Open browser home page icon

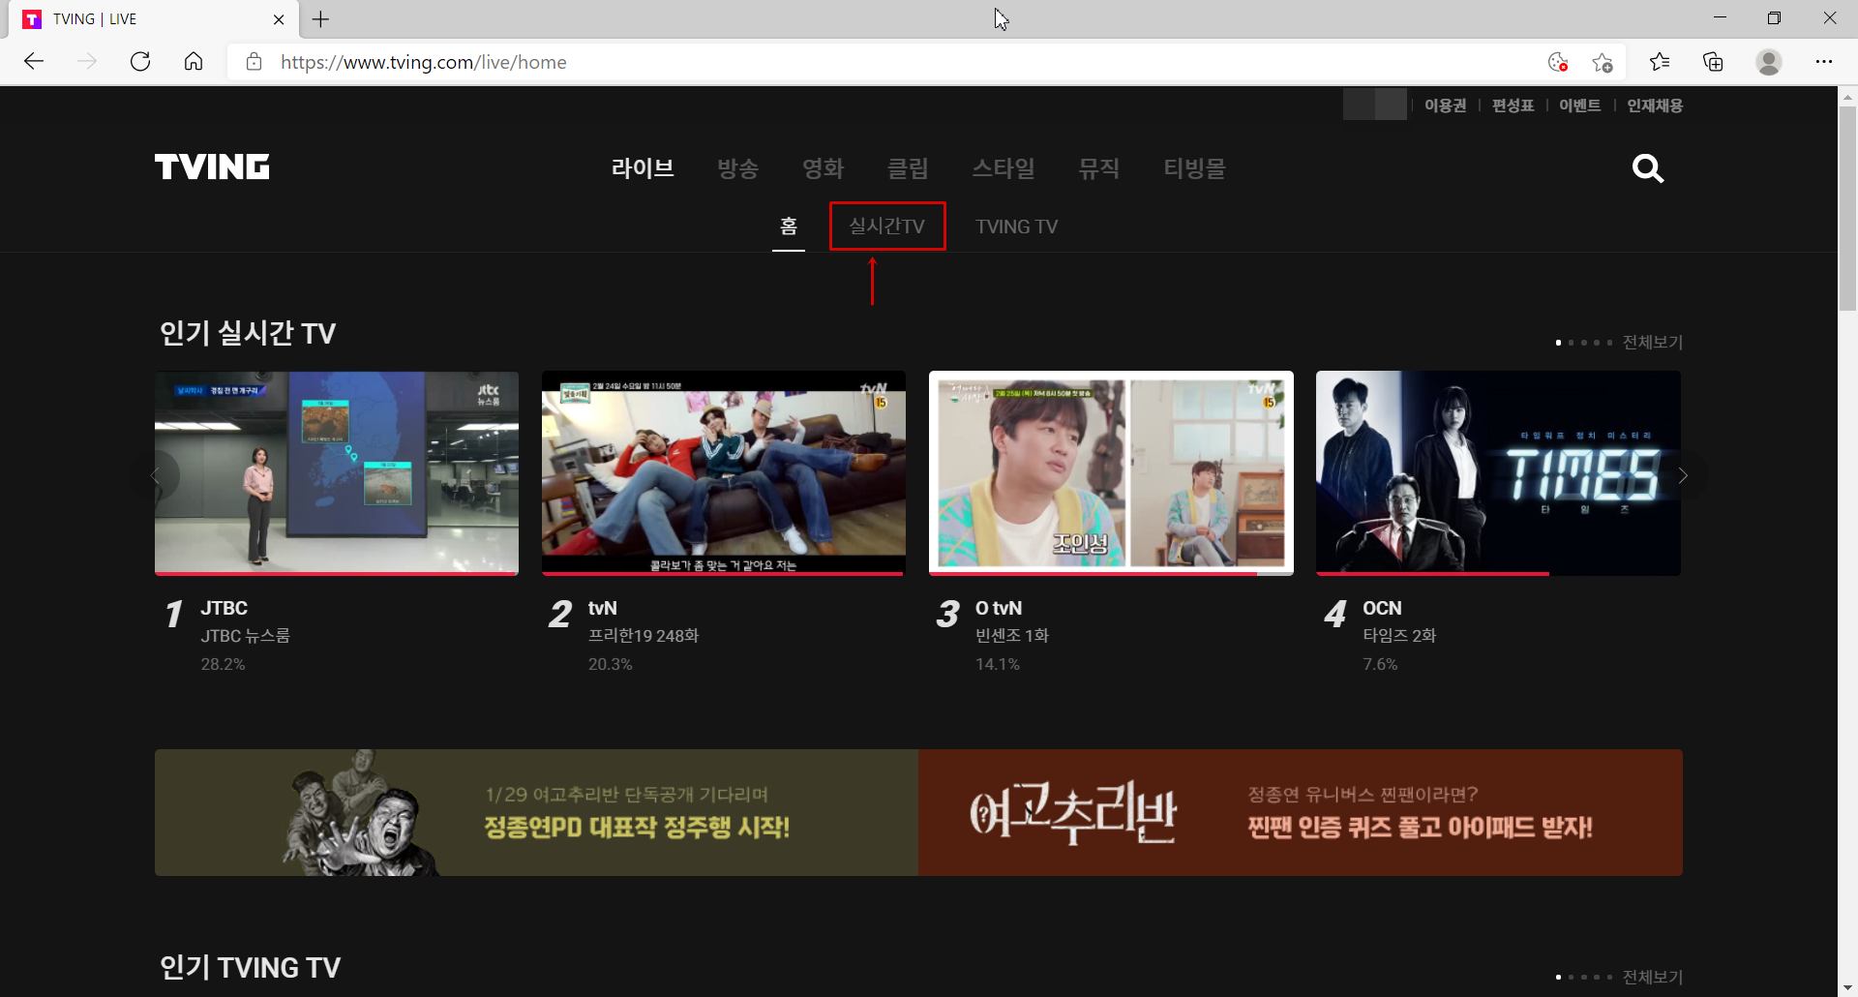click(194, 62)
